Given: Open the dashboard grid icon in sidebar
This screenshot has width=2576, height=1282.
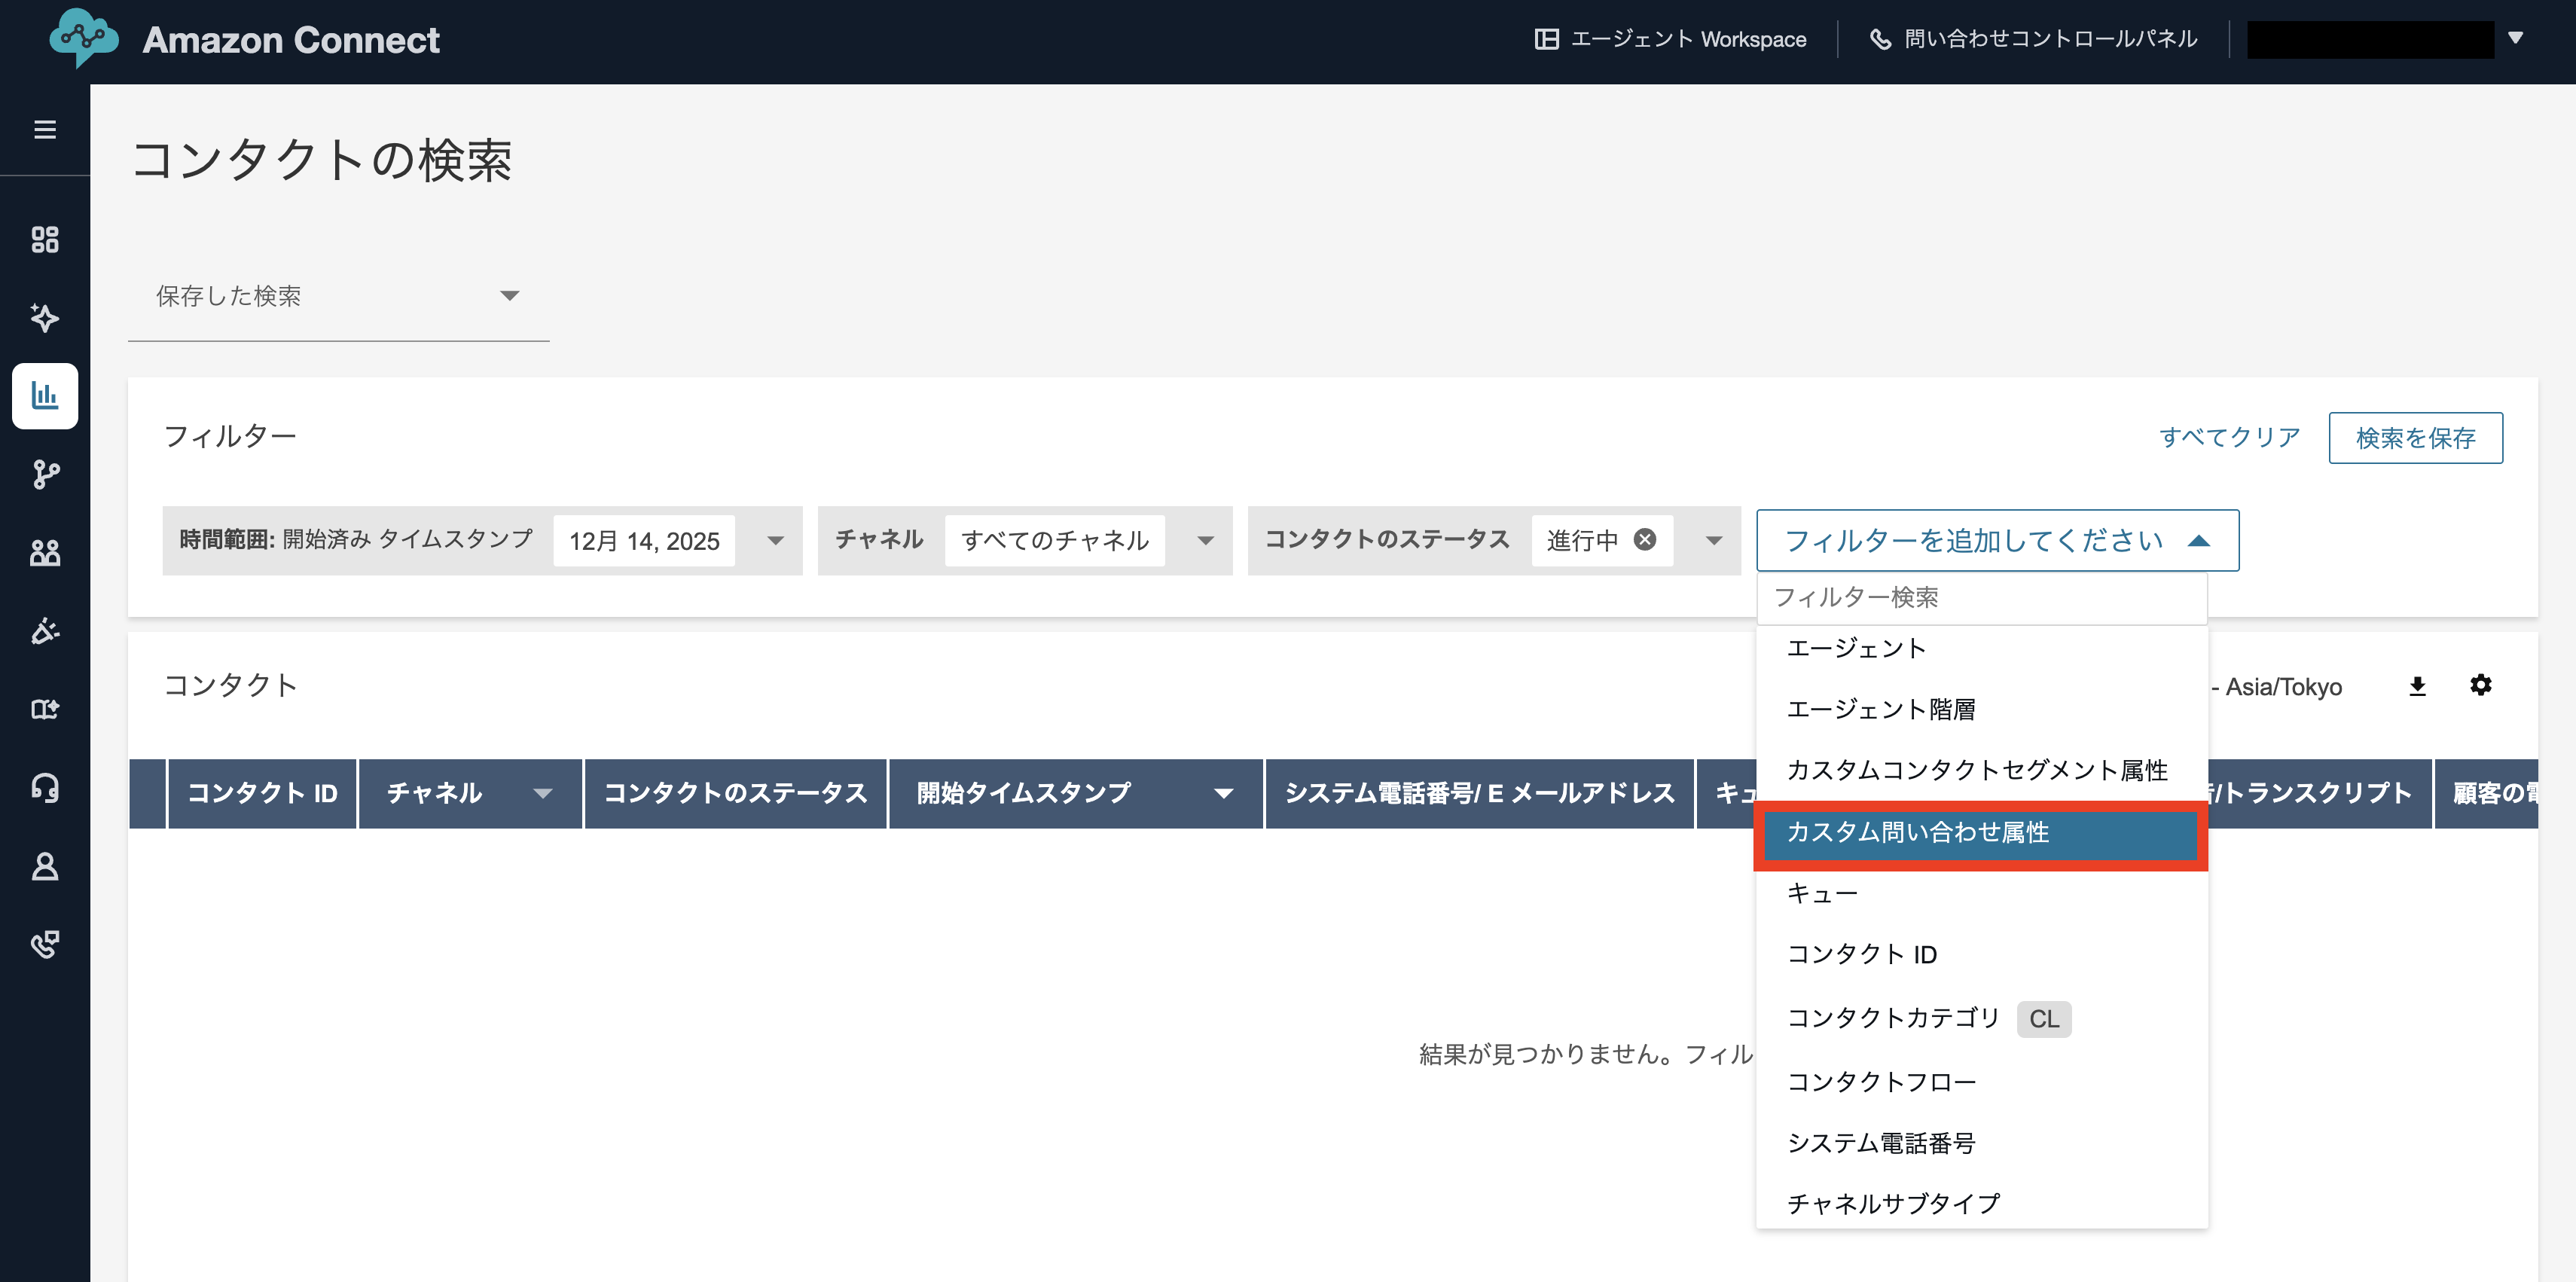Looking at the screenshot, I should click(45, 240).
